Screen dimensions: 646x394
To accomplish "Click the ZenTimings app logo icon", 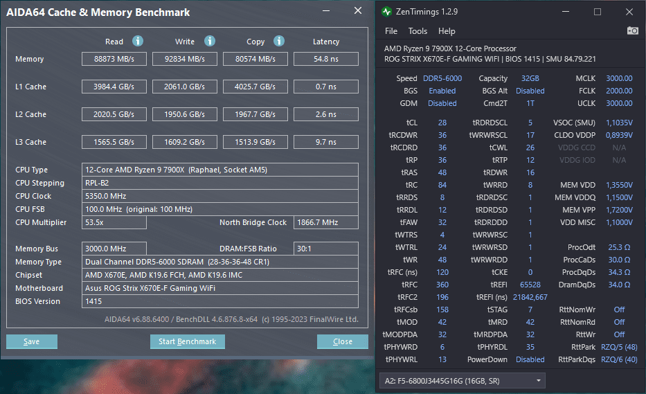I will (386, 12).
